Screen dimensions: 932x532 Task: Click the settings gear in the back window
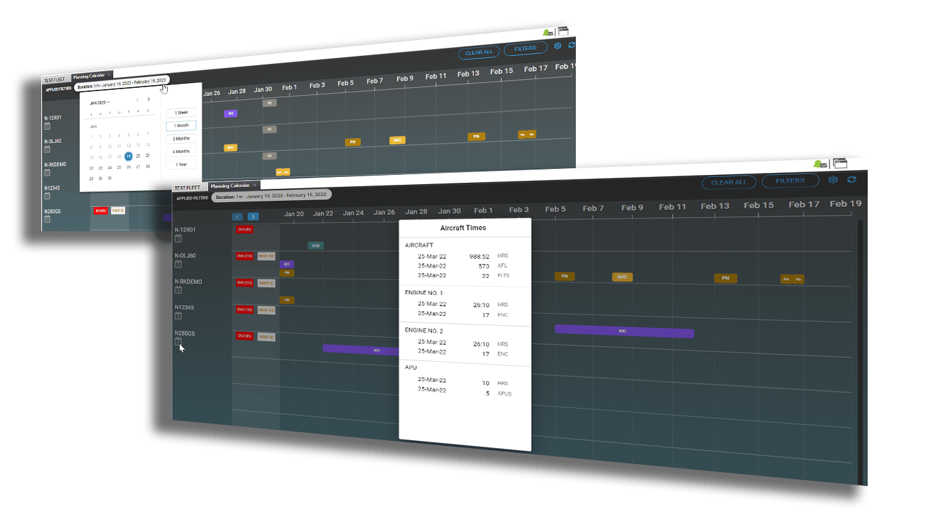558,46
